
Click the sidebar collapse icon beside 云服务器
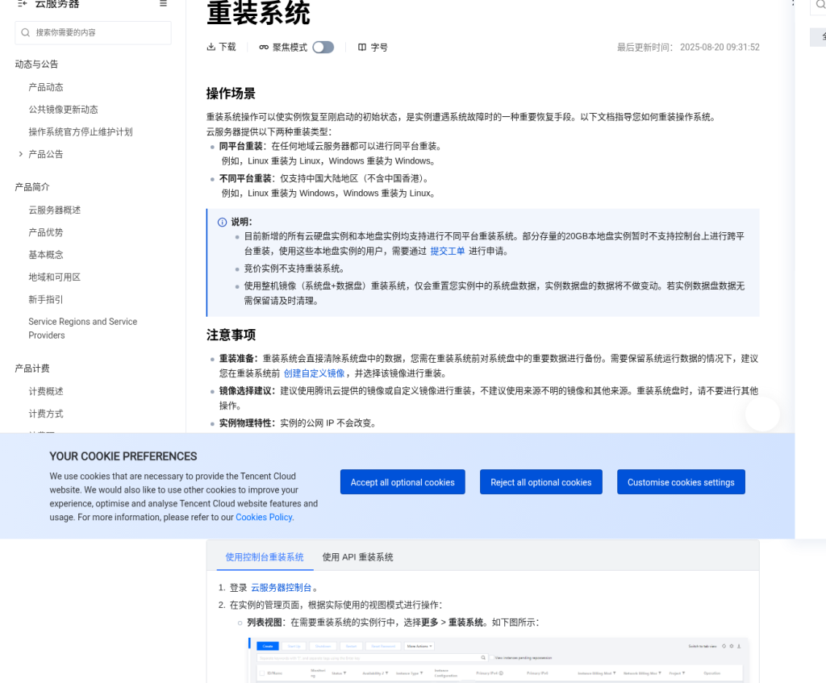tap(22, 4)
